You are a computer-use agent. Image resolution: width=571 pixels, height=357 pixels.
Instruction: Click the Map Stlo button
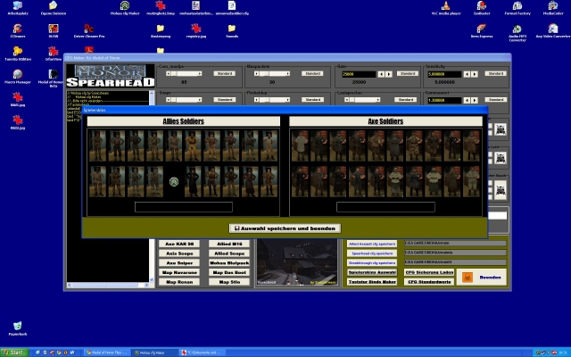tap(229, 282)
